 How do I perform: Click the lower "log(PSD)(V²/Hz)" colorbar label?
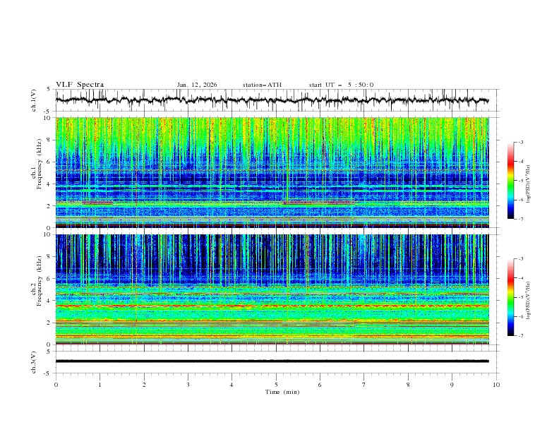pyautogui.click(x=529, y=301)
